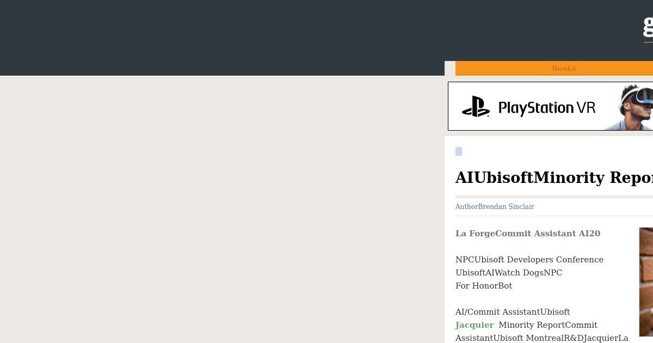The image size is (653, 343).
Task: Click the PlayStation VR banner ad
Action: [550, 106]
